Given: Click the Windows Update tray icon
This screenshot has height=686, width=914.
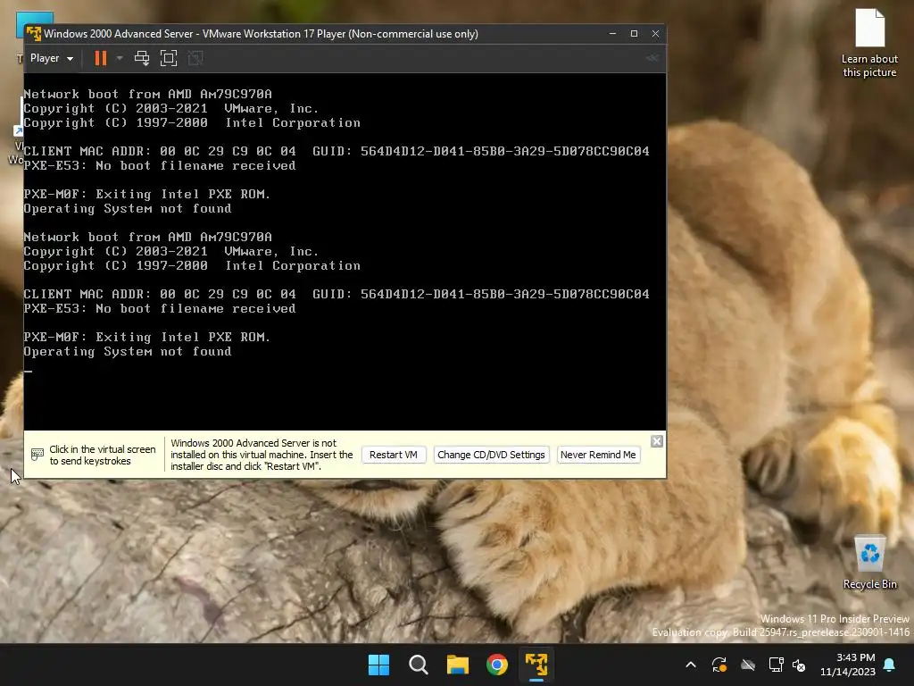Looking at the screenshot, I should coord(719,665).
